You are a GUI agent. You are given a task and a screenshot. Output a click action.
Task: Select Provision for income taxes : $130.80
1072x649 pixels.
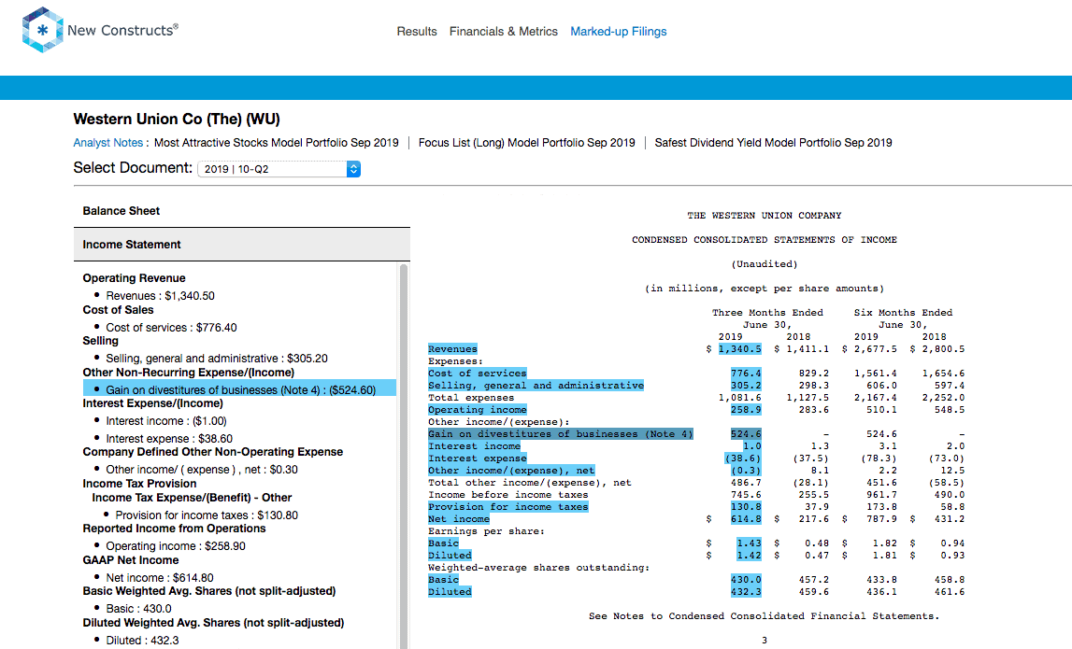click(x=207, y=515)
